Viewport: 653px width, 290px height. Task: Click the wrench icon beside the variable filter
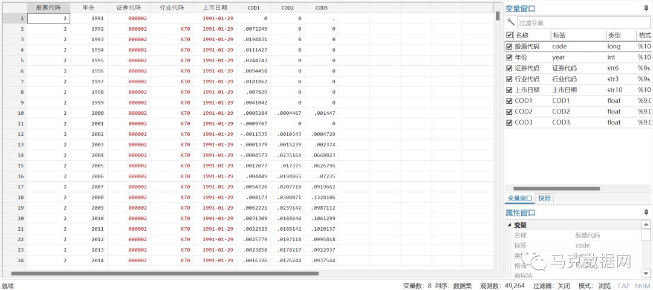point(510,22)
